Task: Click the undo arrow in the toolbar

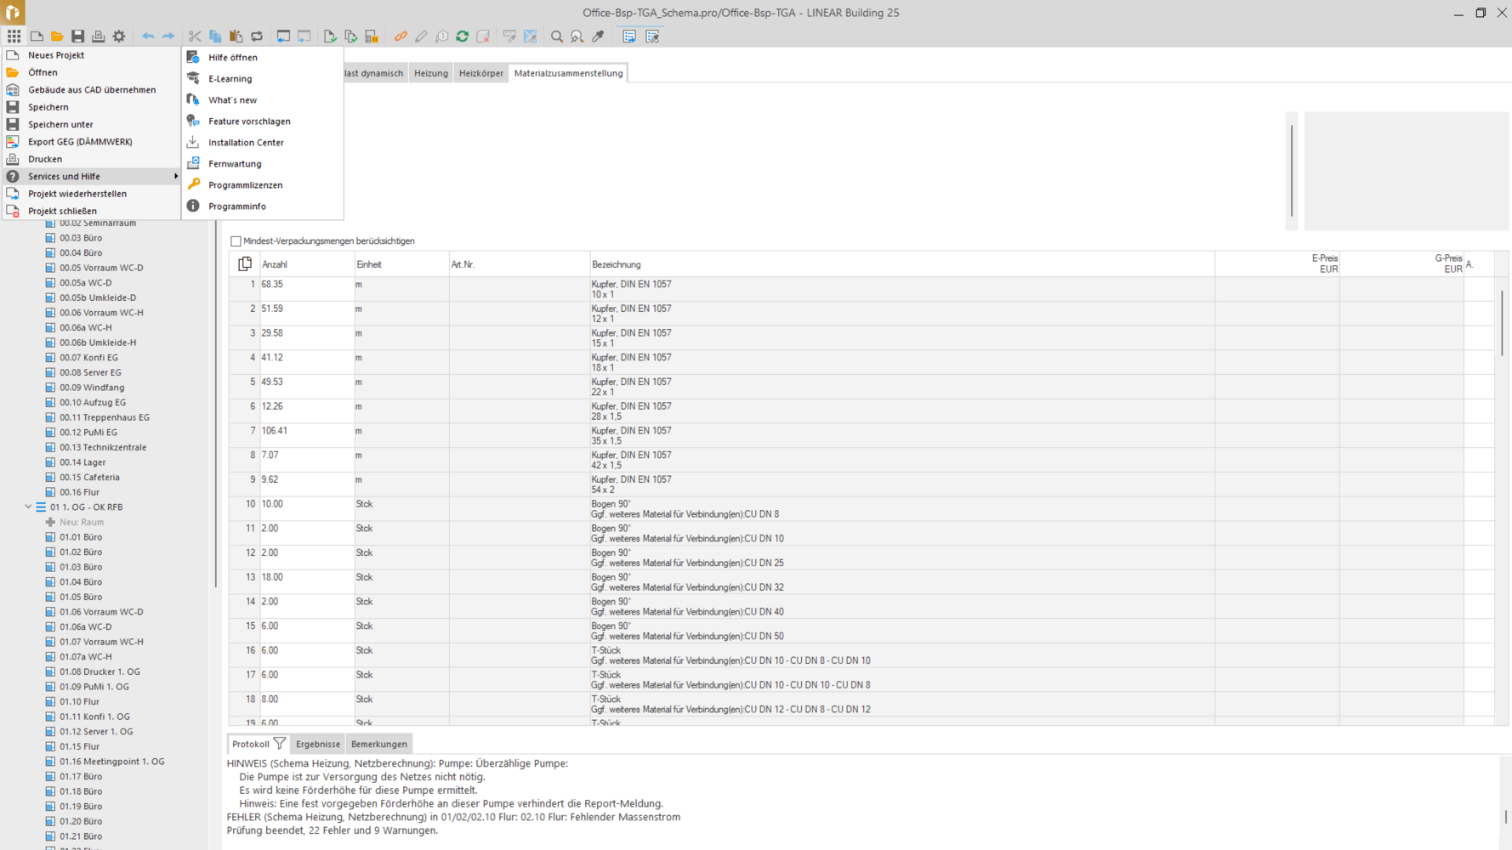Action: [x=148, y=37]
